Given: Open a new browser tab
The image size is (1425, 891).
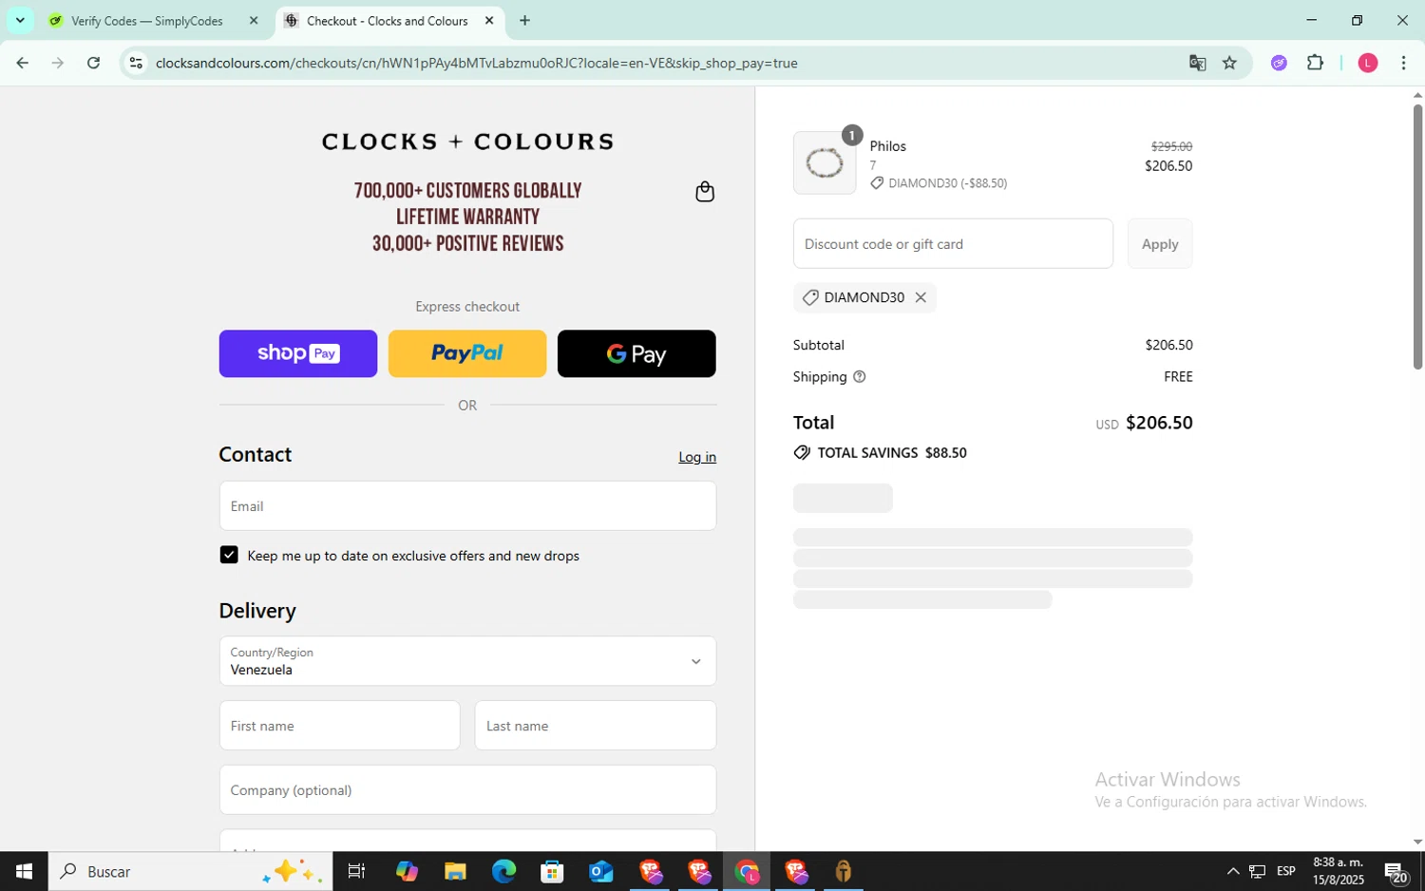Looking at the screenshot, I should click(x=524, y=20).
